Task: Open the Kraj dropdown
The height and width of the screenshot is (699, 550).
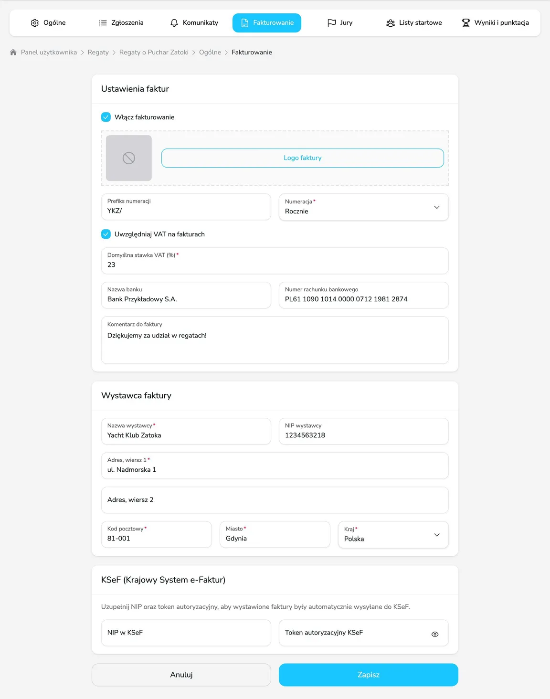Action: pos(393,535)
